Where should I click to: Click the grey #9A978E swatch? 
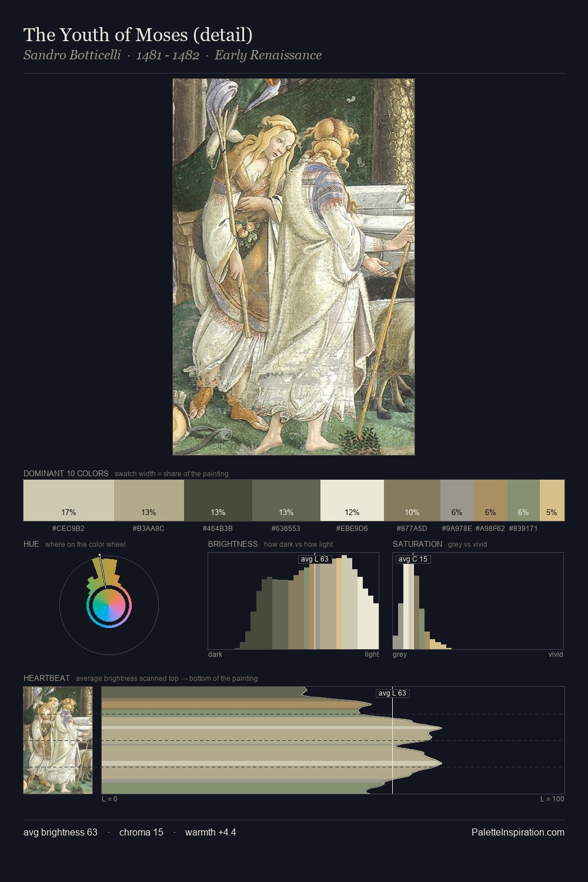[x=457, y=500]
